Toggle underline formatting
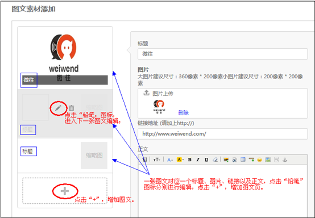 click(206, 160)
